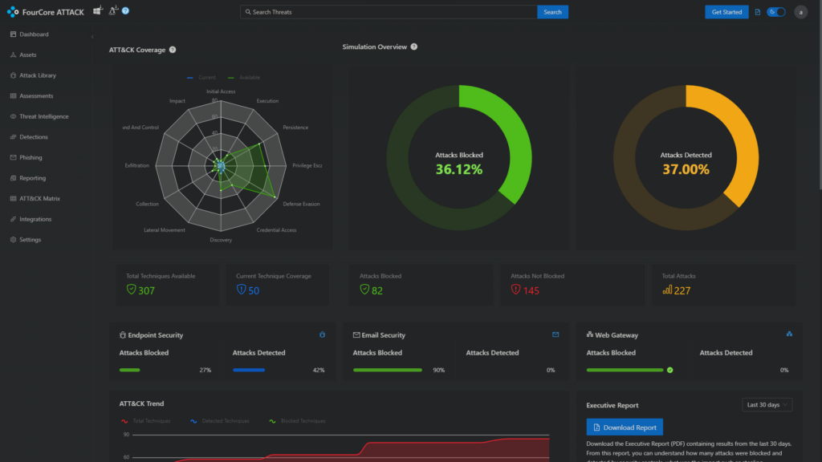Viewport: 822px width, 462px height.
Task: Go to the Phishing section
Action: click(x=31, y=157)
